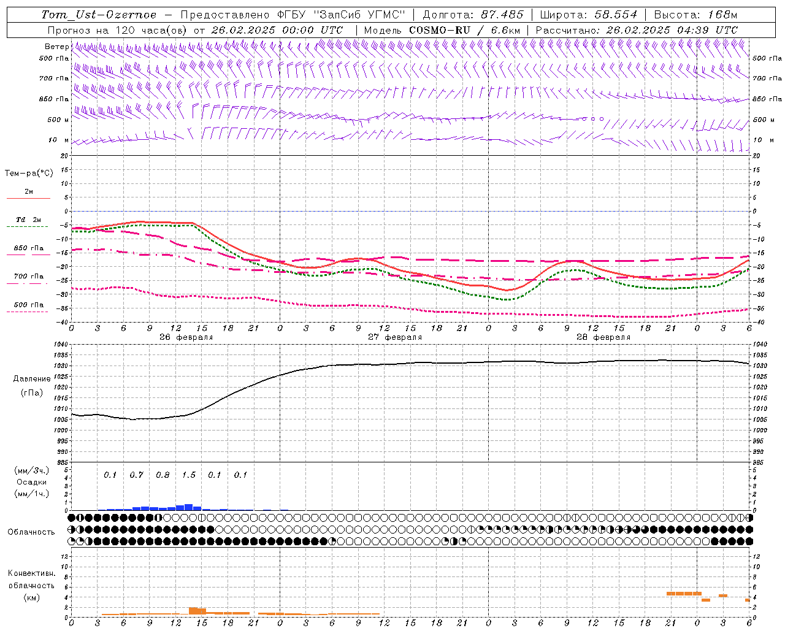Click the Осадки label

[x=32, y=482]
